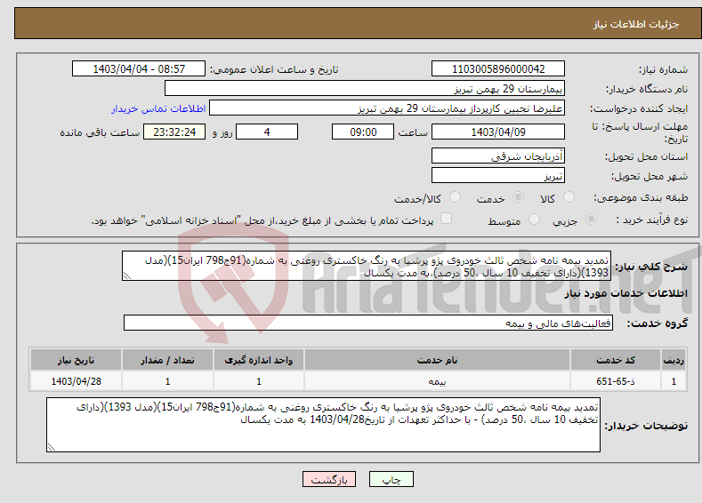Click the اطلاعات خدمات مورد نیاز section heading
The height and width of the screenshot is (503, 702).
[x=625, y=293]
